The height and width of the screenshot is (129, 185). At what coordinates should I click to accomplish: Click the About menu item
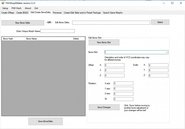click(28, 8)
